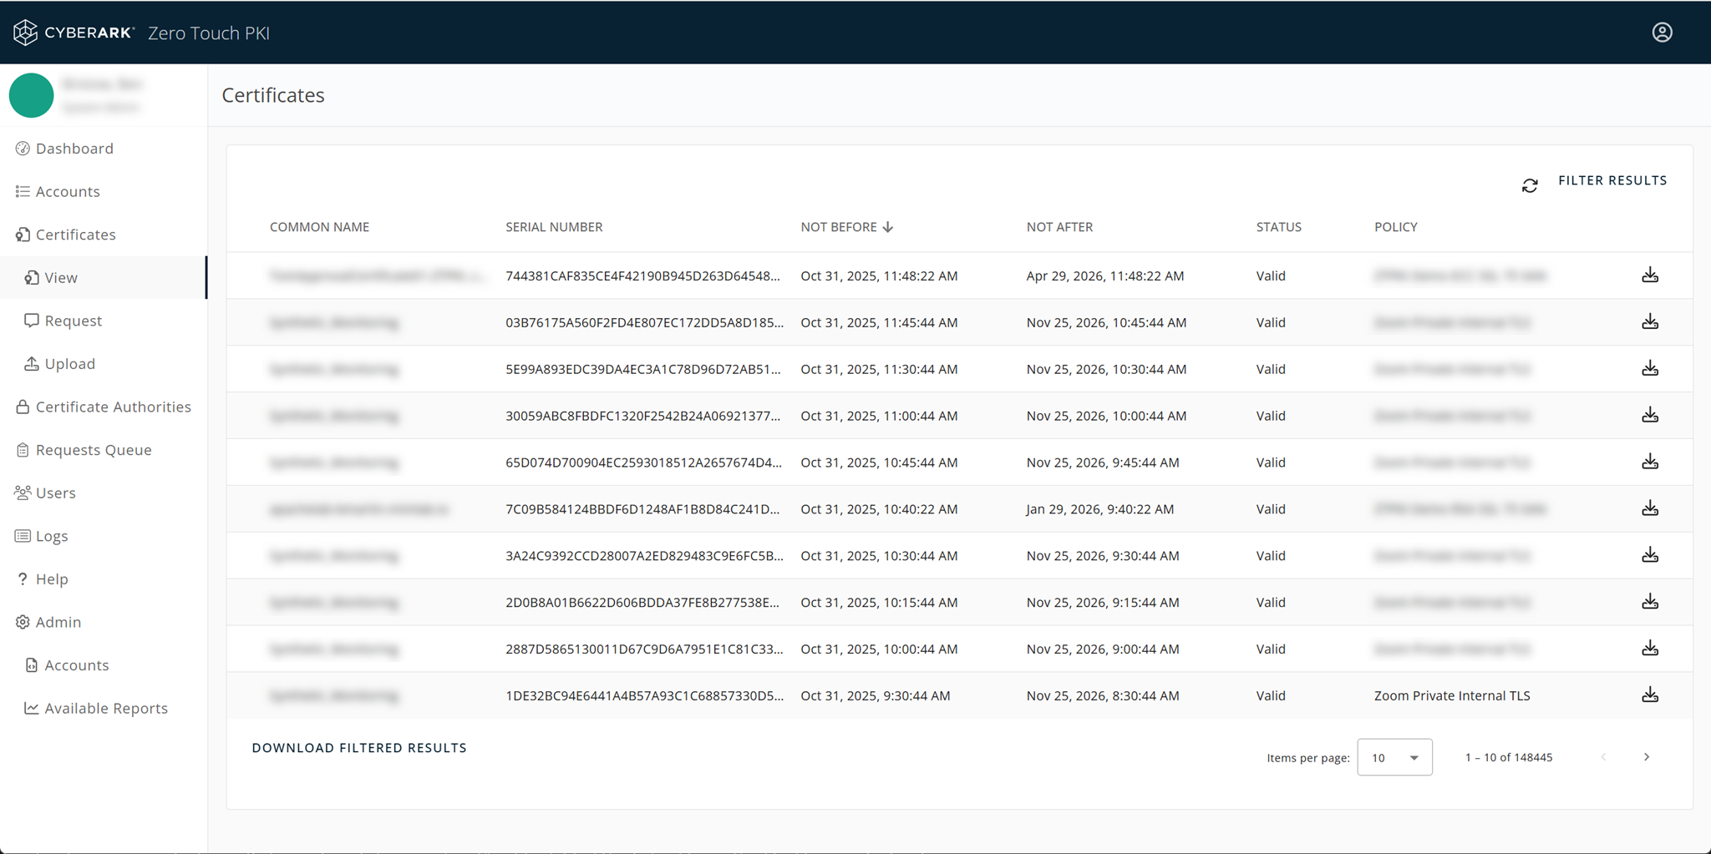The width and height of the screenshot is (1711, 854).
Task: Select the Users section icon
Action: pos(23,493)
